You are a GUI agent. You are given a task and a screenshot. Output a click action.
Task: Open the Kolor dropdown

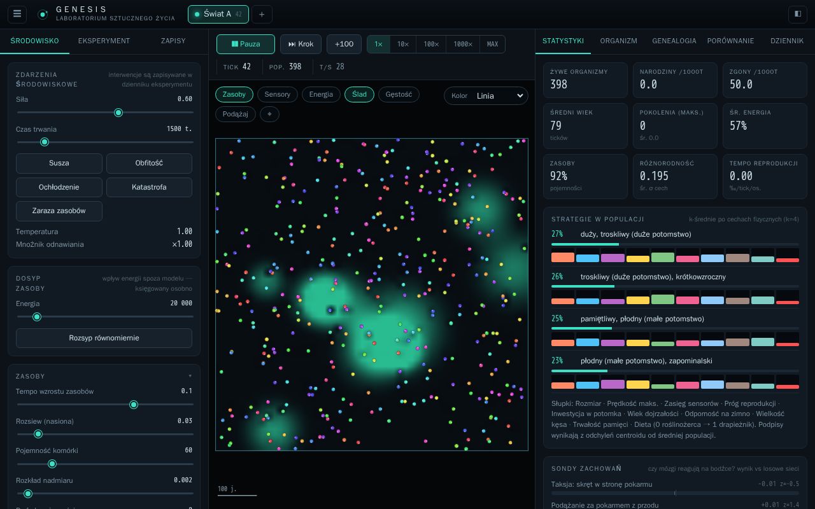pos(486,96)
